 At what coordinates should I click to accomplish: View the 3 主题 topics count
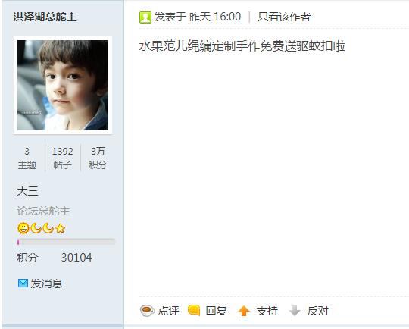click(x=27, y=158)
